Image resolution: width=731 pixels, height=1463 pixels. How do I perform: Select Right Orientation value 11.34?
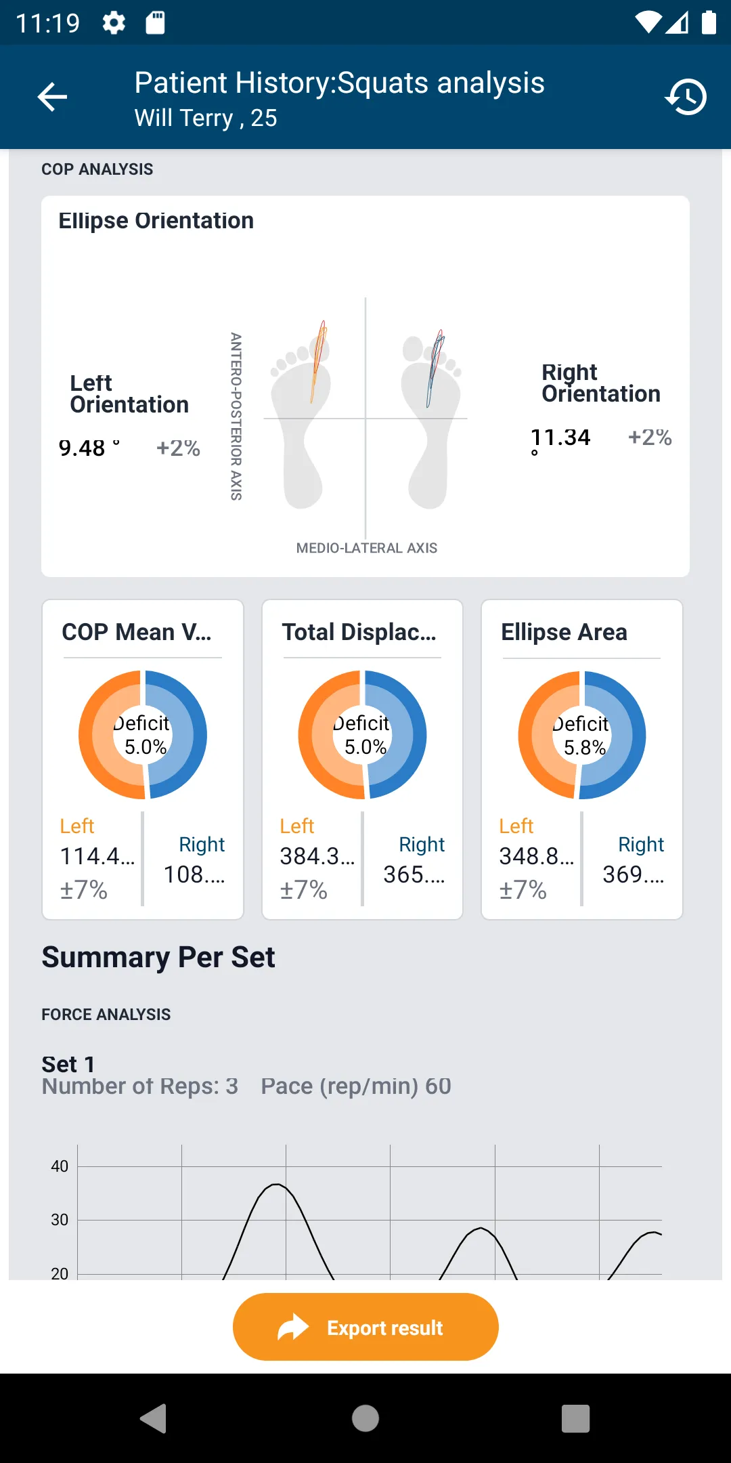point(560,438)
